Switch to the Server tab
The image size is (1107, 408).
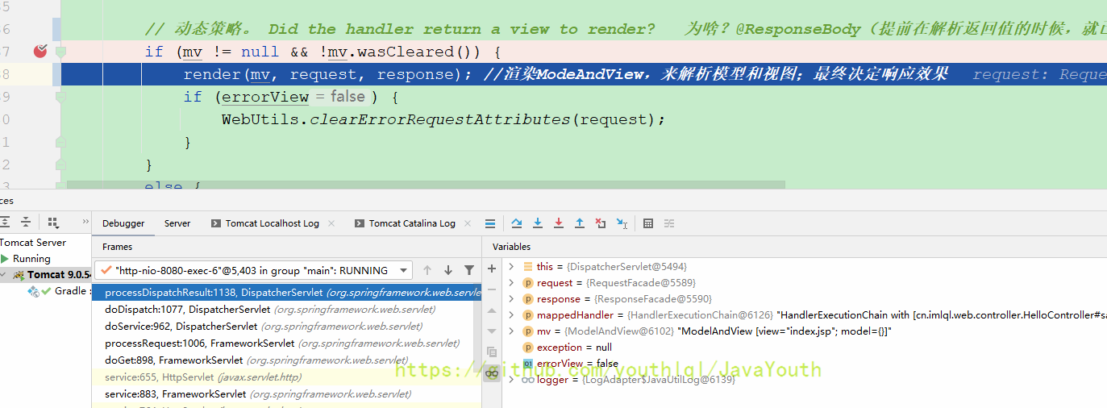(177, 223)
